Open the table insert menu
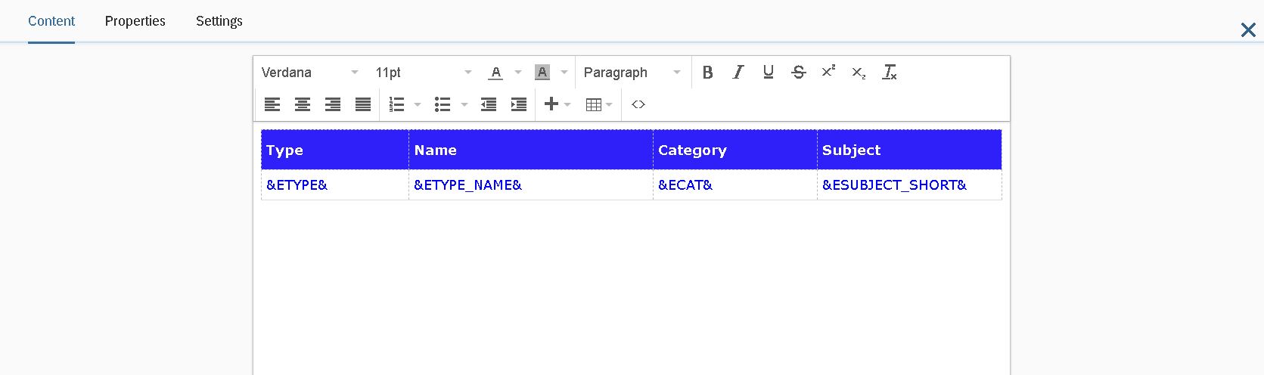 coord(599,104)
